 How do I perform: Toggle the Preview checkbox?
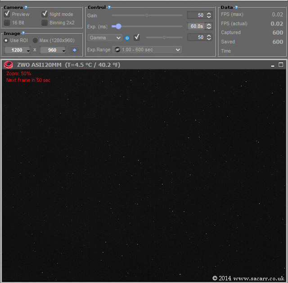coord(7,14)
